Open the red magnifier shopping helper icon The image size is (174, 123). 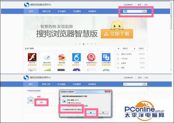click(91, 57)
